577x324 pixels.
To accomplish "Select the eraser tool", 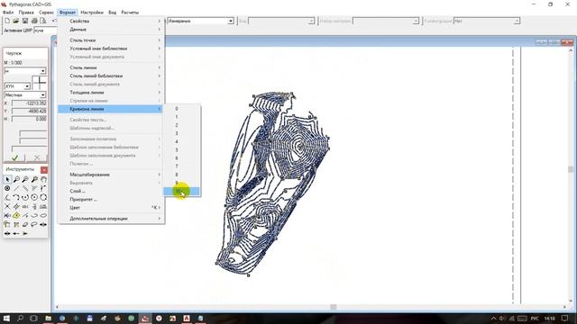I will (25, 224).
